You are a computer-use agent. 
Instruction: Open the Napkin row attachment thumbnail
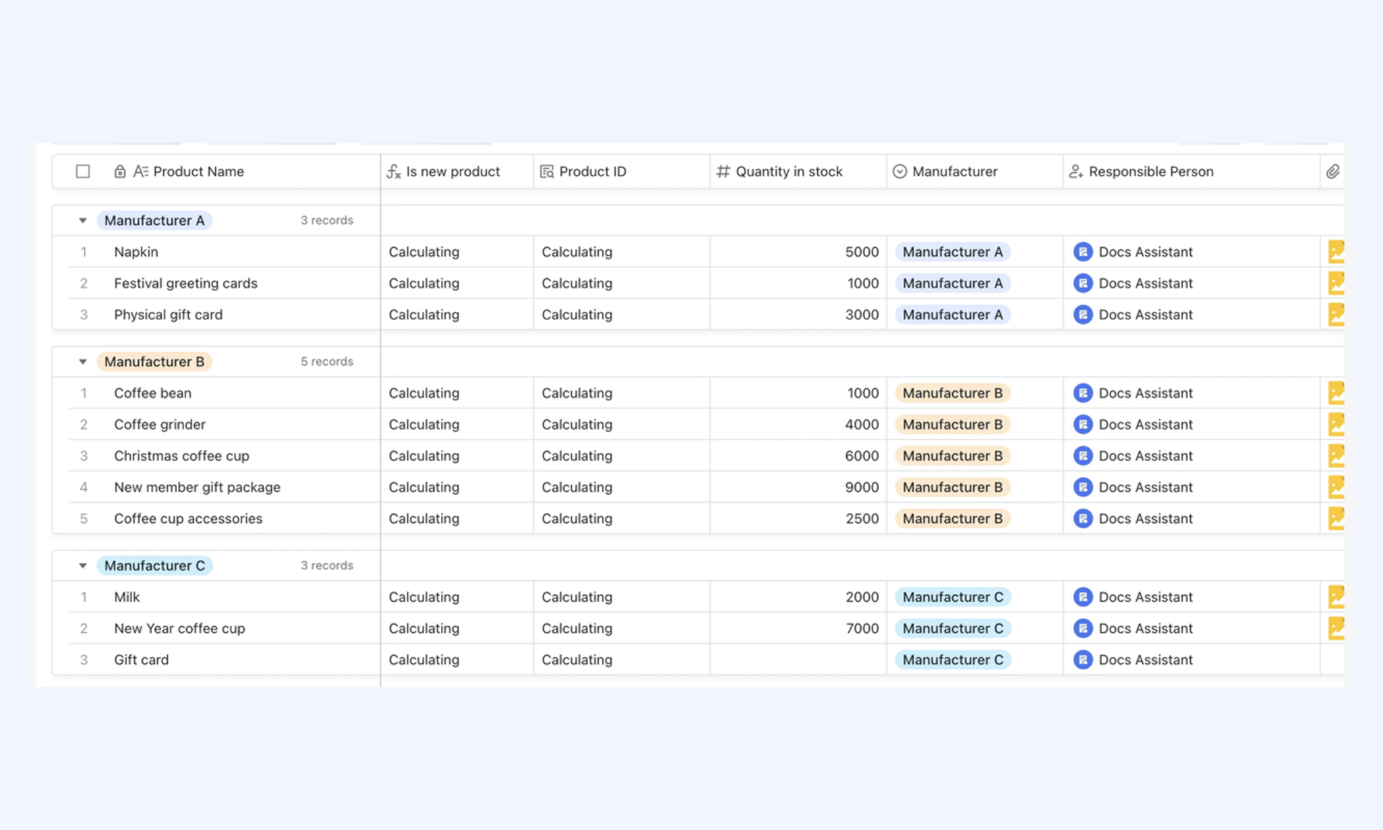tap(1336, 252)
